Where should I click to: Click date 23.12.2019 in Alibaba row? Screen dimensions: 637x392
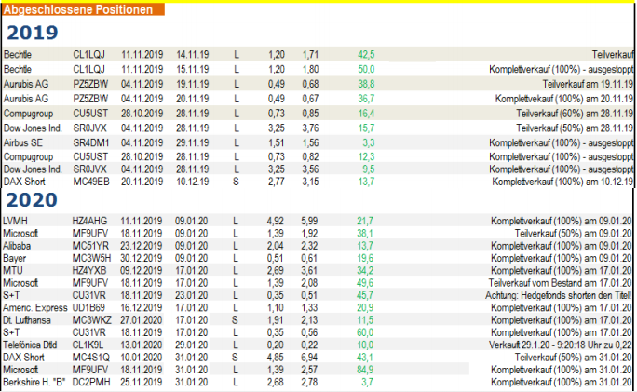(141, 246)
